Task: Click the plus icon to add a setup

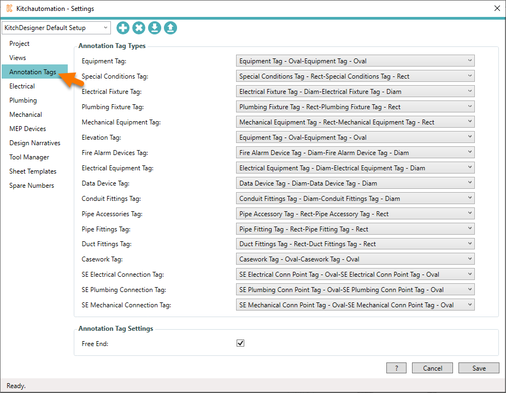Action: [122, 27]
